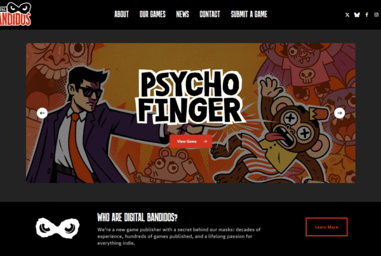Open the About menu item

click(x=121, y=15)
